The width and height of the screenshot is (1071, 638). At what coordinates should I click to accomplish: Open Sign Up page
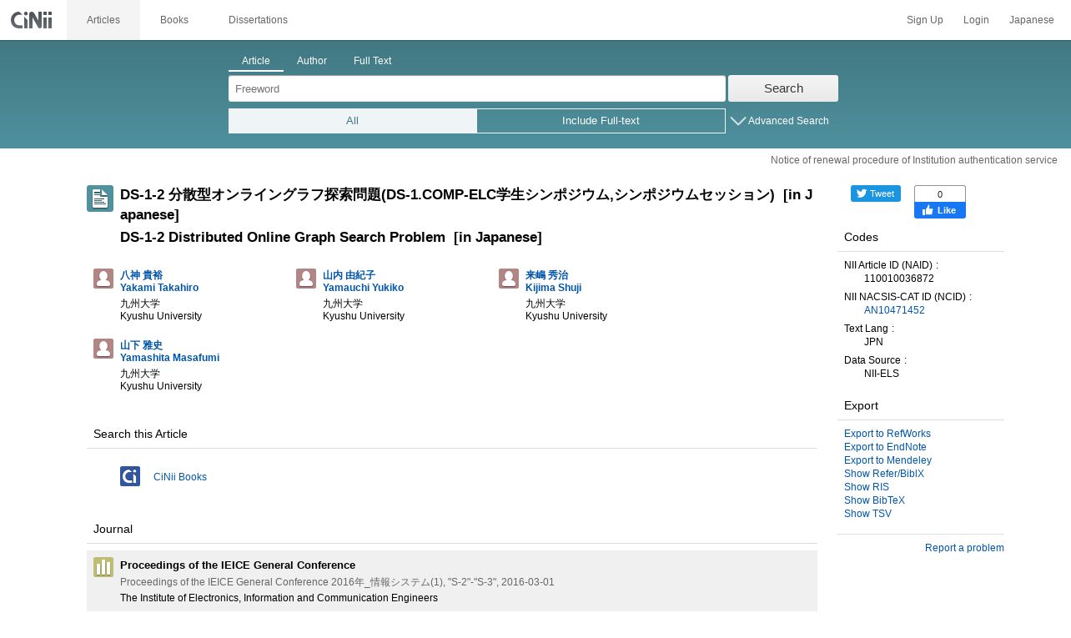[x=925, y=20]
